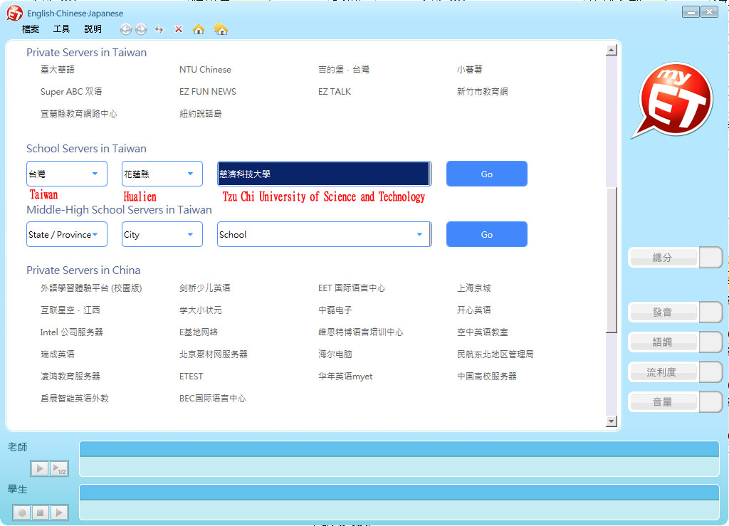Image resolution: width=729 pixels, height=526 pixels.
Task: Open the 臺大華語 server link
Action: pyautogui.click(x=57, y=69)
